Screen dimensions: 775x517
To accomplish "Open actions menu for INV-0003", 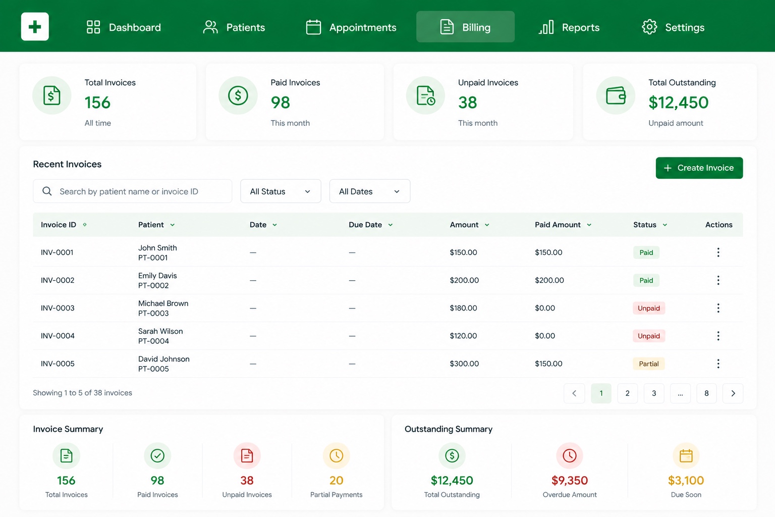I will 718,308.
